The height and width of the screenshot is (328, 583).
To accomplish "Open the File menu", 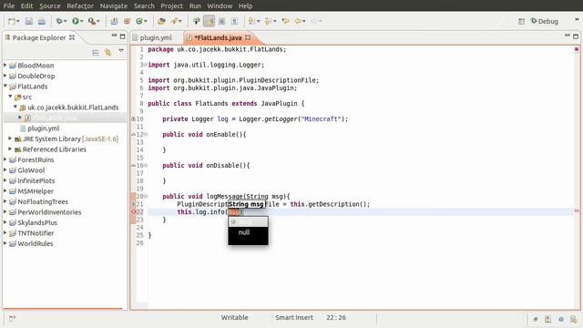I will click(9, 5).
